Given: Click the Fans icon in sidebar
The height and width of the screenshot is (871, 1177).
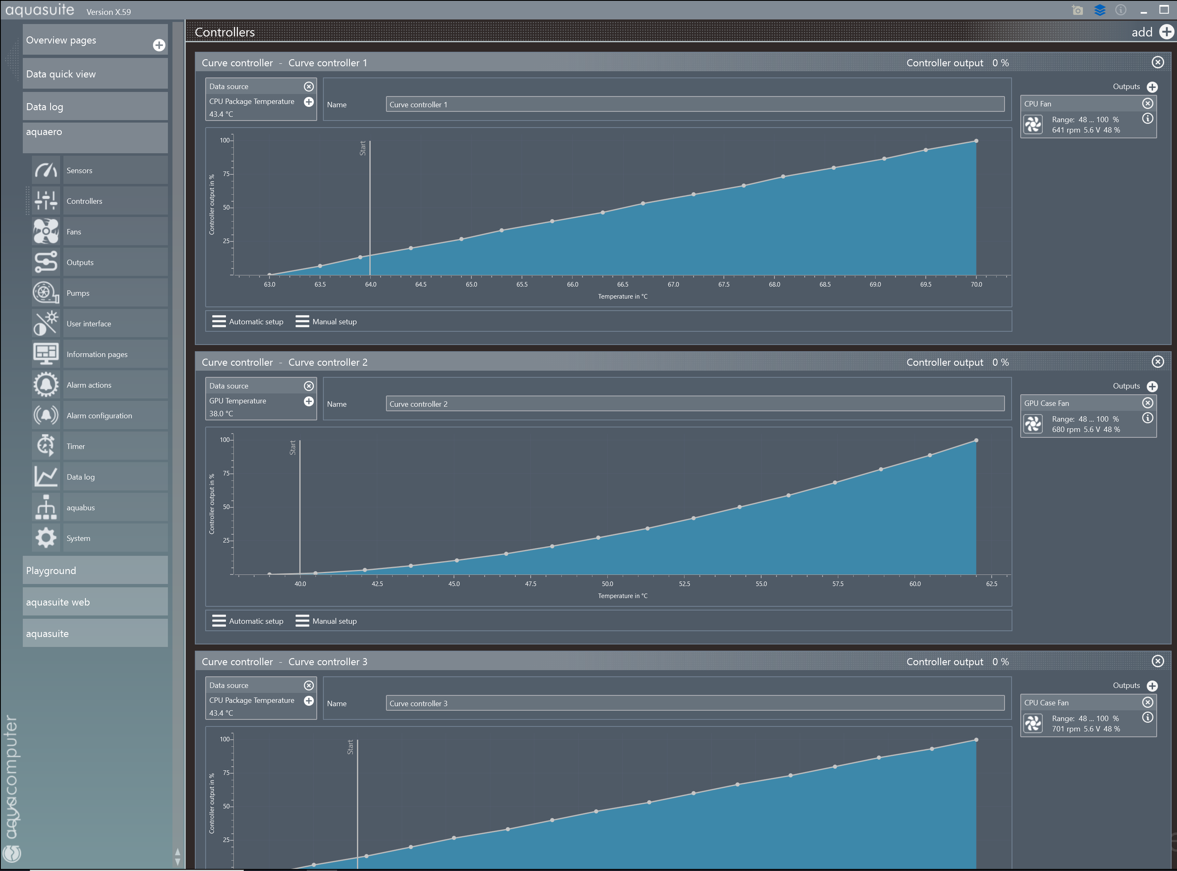Looking at the screenshot, I should click(46, 232).
